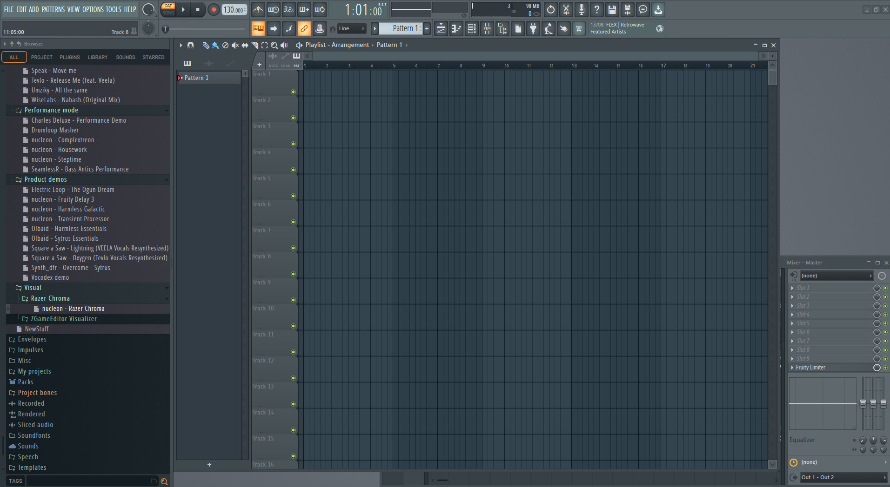The height and width of the screenshot is (487, 890).
Task: Adjust the master volume knob
Action: (x=148, y=9)
